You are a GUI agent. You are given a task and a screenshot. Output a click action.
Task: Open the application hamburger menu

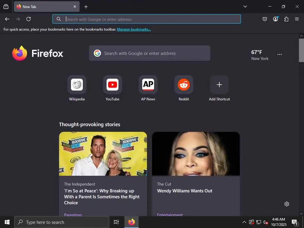pos(297,19)
